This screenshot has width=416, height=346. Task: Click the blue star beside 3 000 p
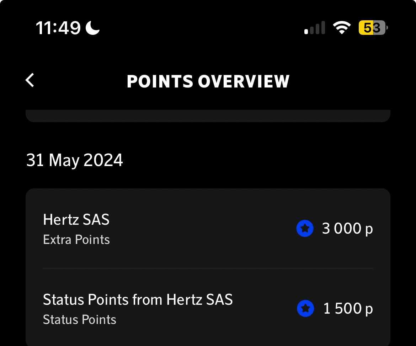[305, 228]
